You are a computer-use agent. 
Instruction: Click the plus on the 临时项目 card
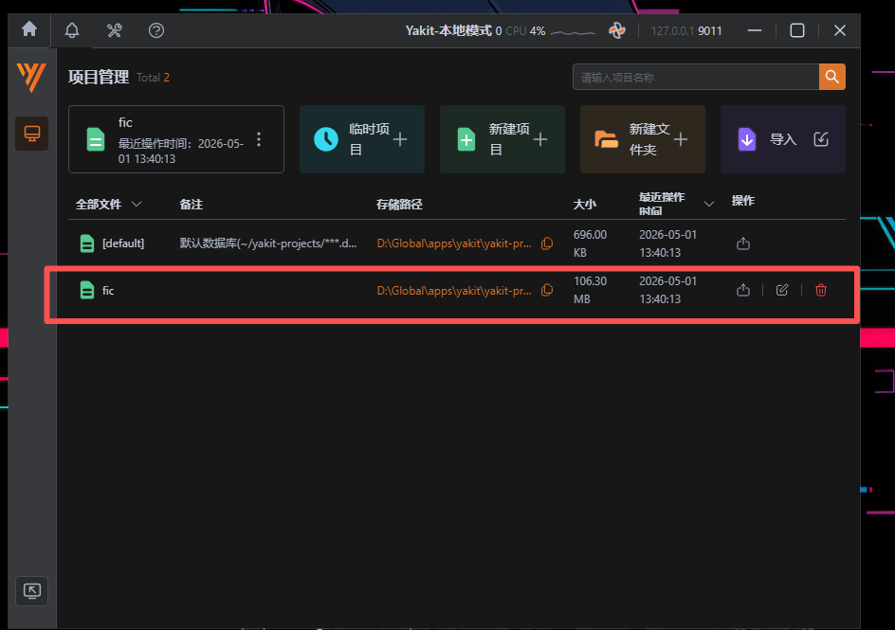400,139
